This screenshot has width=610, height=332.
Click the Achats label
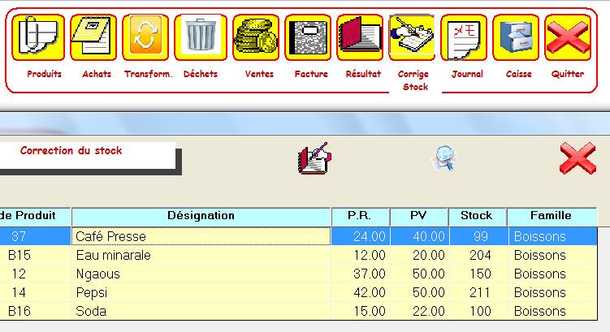coord(97,74)
